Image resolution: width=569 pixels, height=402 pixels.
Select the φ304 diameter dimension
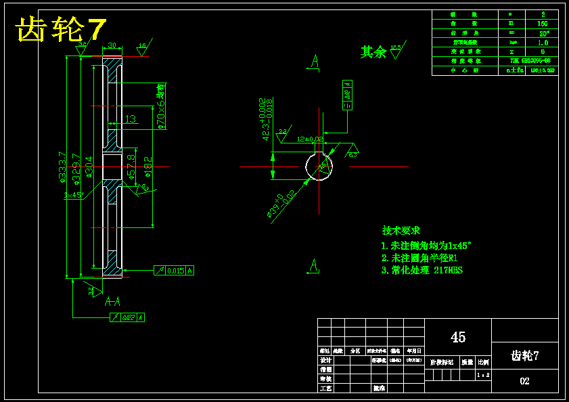(89, 167)
